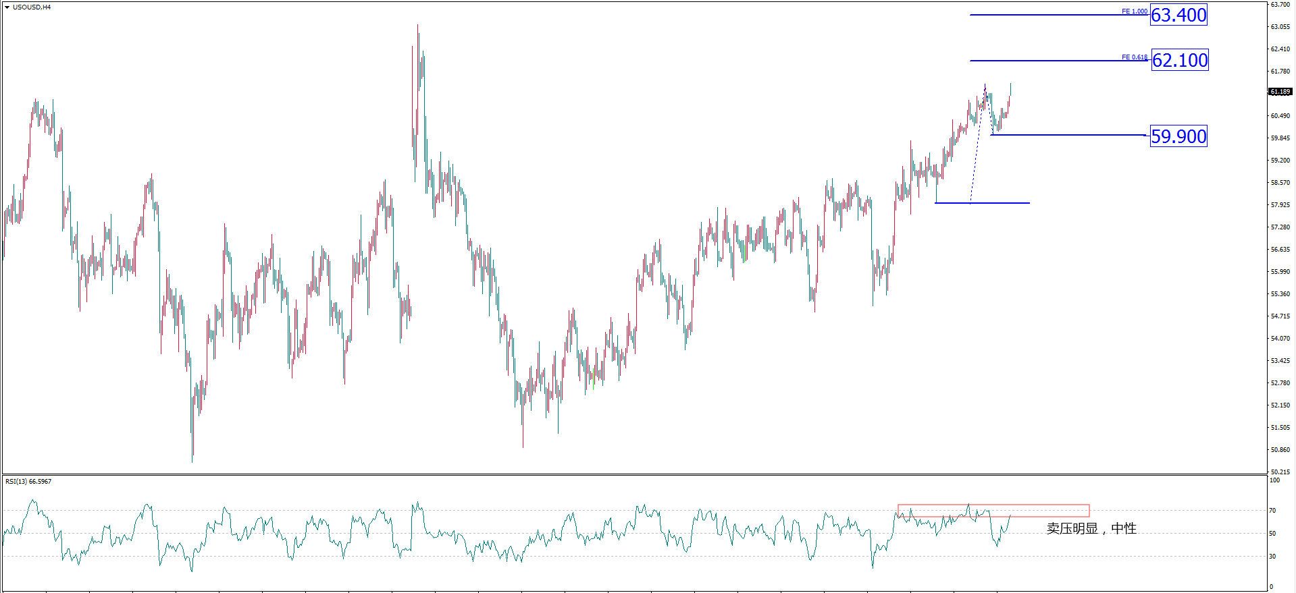Click the 52.150 value on price axis
This screenshot has width=1296, height=593.
point(1280,405)
